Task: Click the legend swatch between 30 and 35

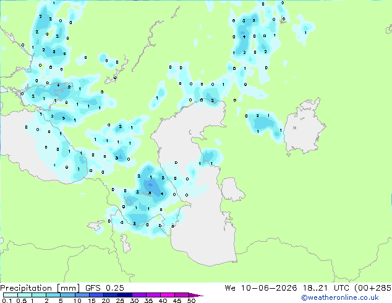Action: tap(138, 295)
